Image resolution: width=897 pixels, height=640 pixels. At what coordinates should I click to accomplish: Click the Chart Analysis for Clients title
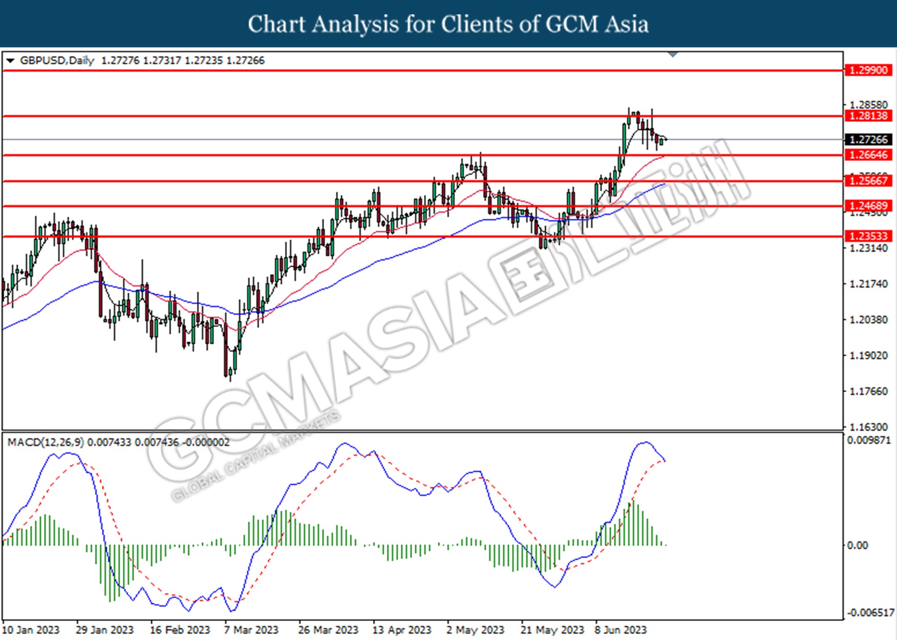[x=448, y=24]
